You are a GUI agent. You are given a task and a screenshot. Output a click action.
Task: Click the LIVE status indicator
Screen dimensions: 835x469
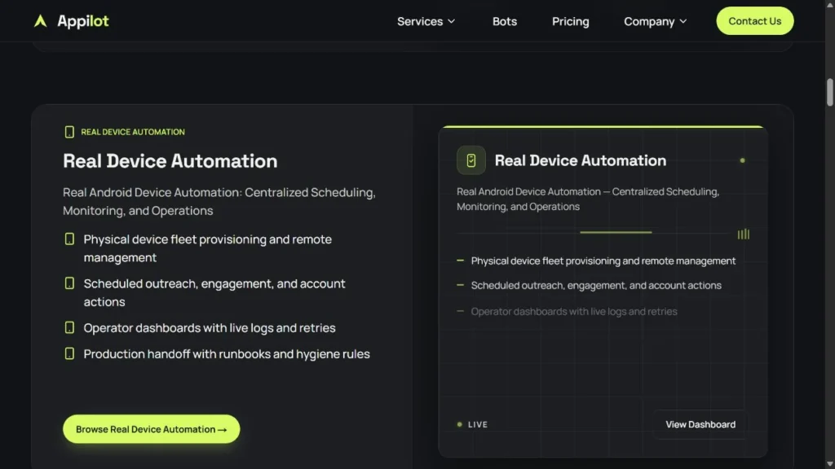coord(472,424)
